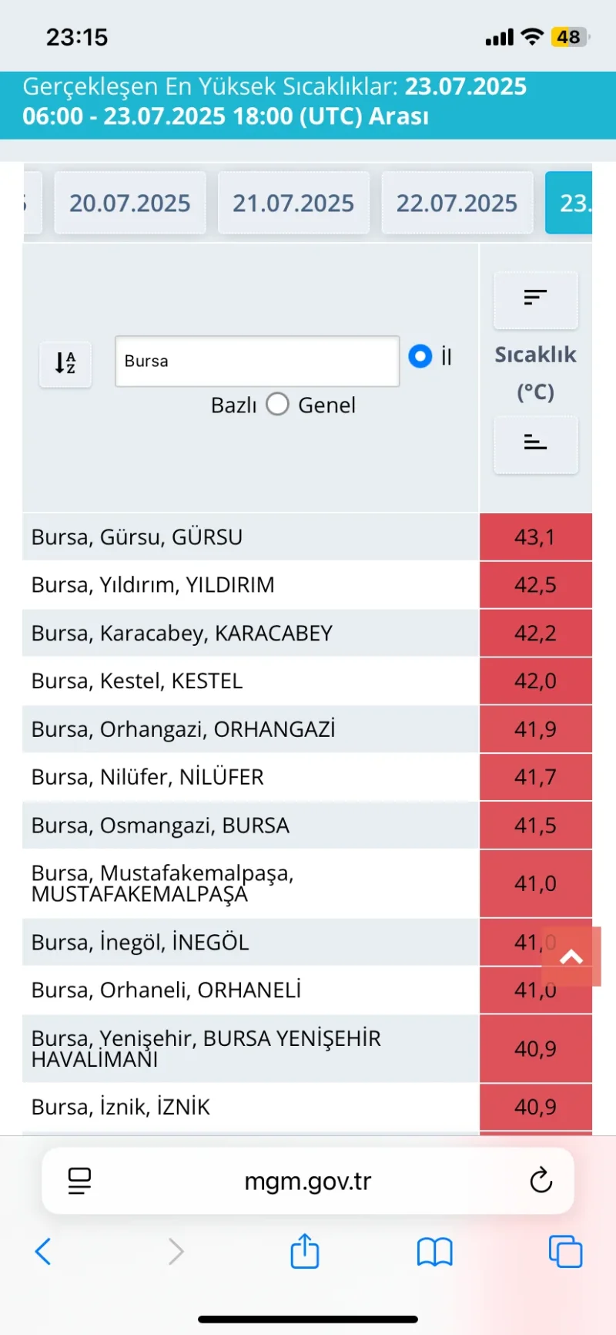The height and width of the screenshot is (1335, 616).
Task: Go back to previous page in Safari
Action: 44,1252
